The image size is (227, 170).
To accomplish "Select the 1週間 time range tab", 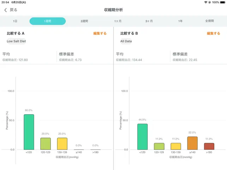I will coord(48,21).
